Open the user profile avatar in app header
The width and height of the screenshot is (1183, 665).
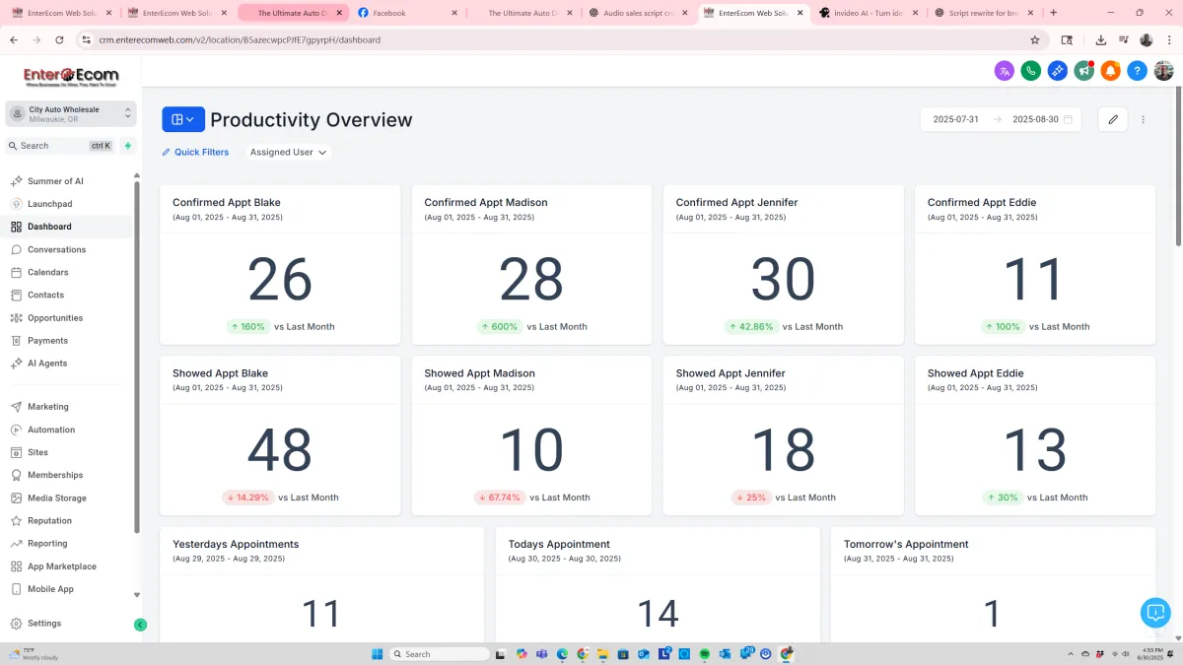1164,71
